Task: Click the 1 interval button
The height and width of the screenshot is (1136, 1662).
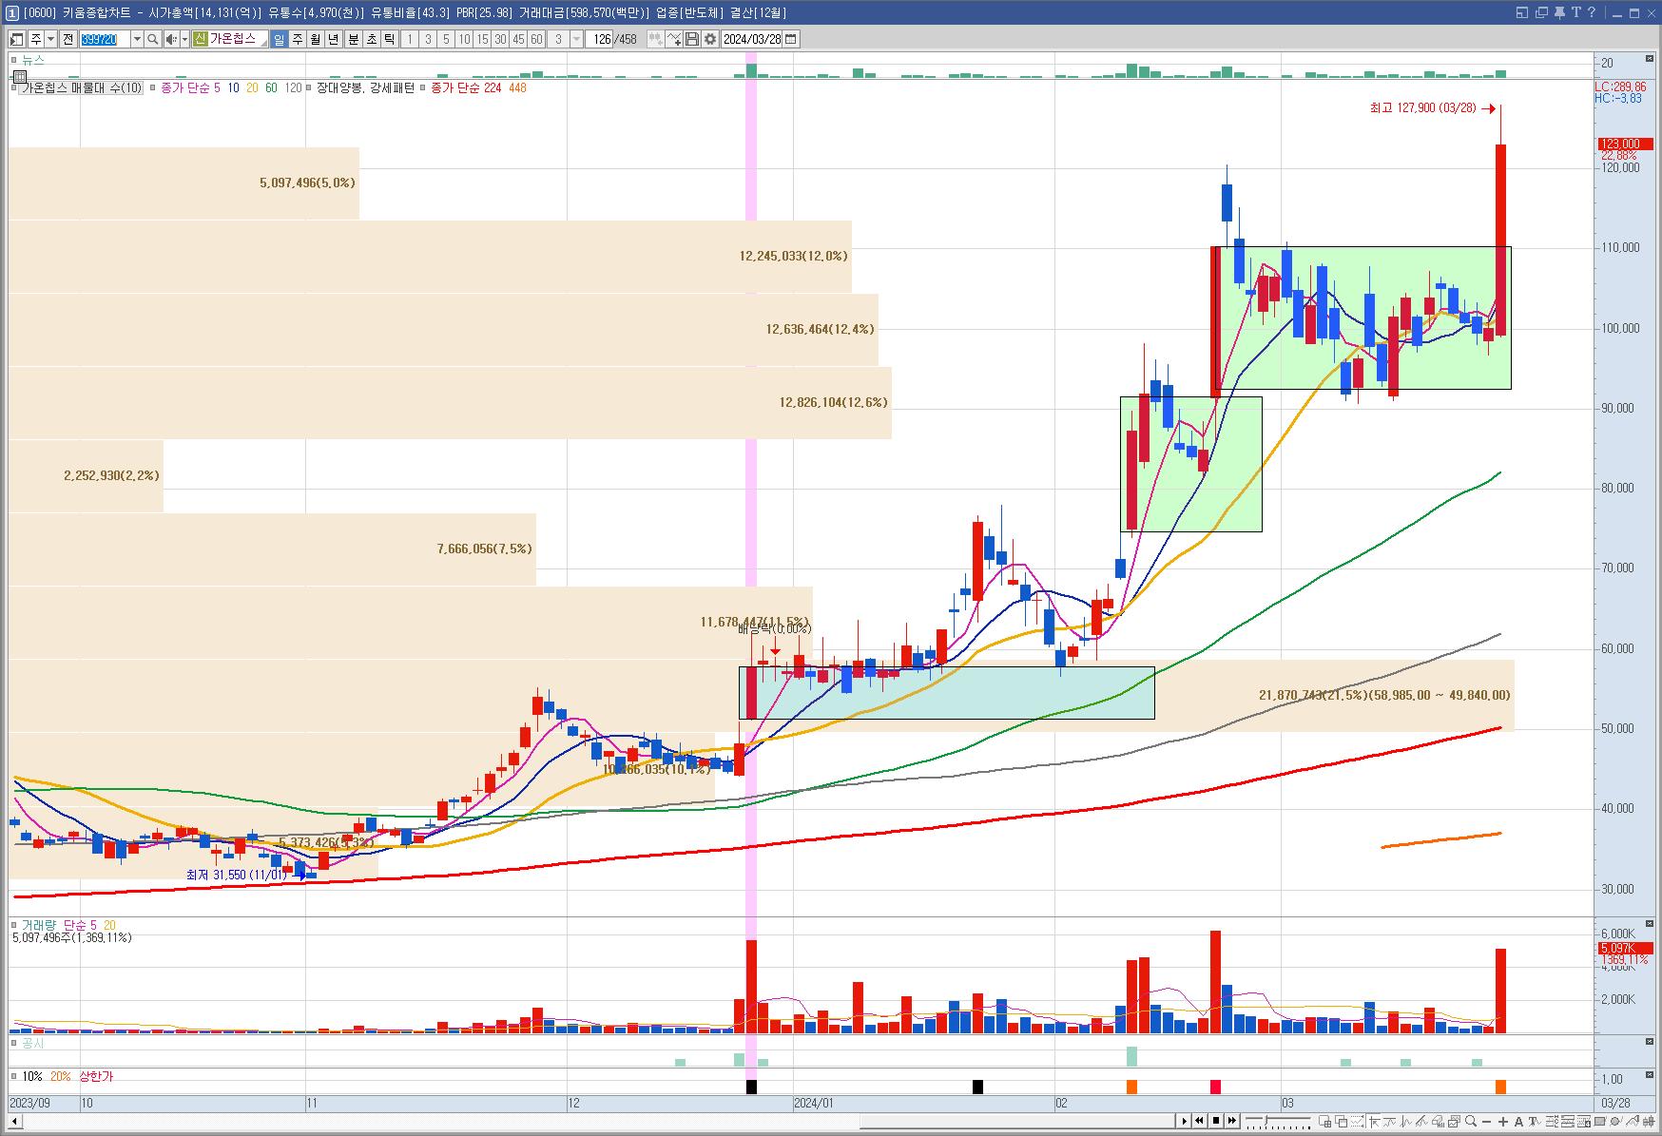Action: (410, 39)
